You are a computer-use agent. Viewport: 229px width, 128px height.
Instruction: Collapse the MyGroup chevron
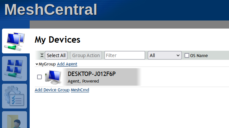(x=37, y=64)
